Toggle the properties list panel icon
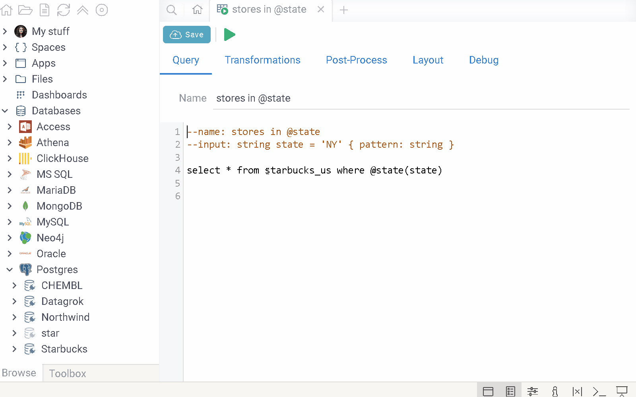 (510, 391)
